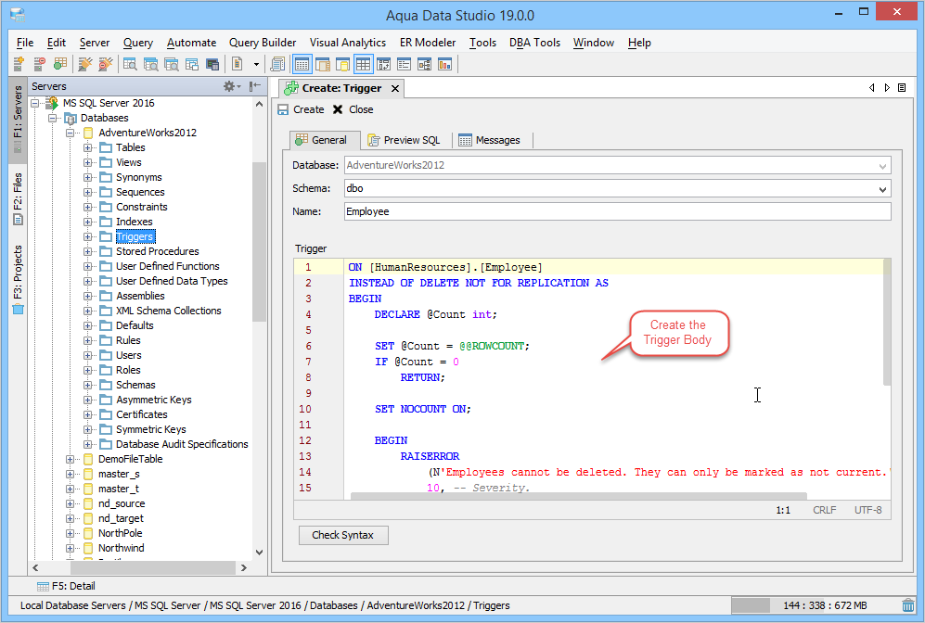The height and width of the screenshot is (623, 925).
Task: Open the DBA Tools menu
Action: (533, 43)
